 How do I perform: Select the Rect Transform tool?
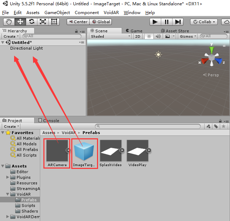(54, 22)
